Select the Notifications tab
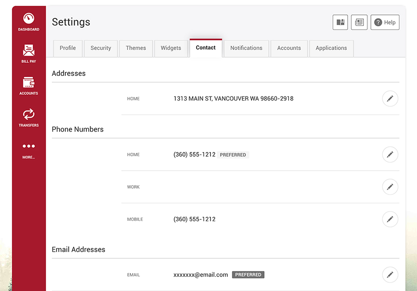The image size is (417, 291). (x=246, y=48)
